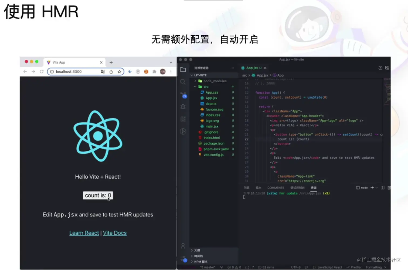Click the browser back arrow
Viewport: 408px width, 270px height.
25,72
